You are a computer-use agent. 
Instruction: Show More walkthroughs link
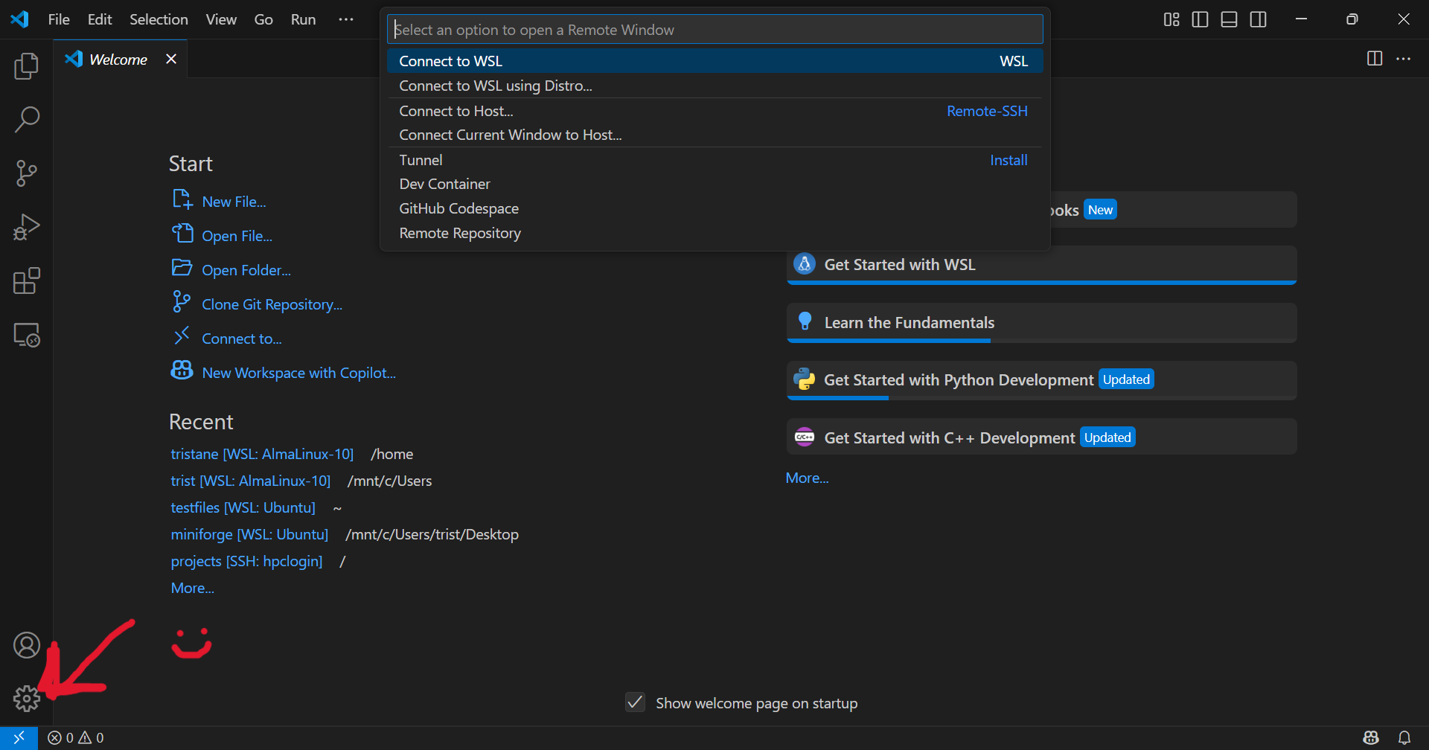click(x=808, y=478)
